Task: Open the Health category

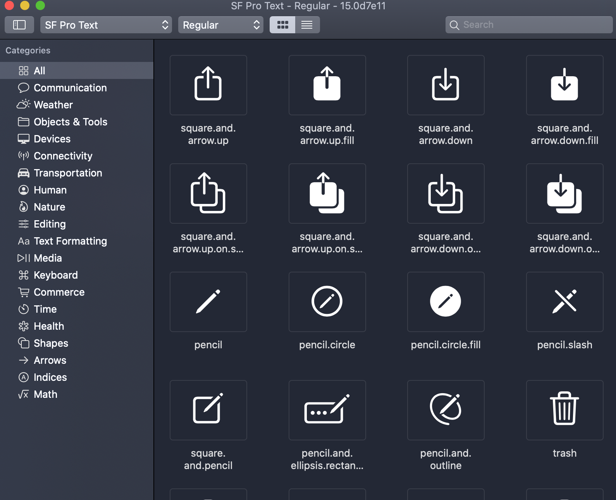Action: coord(77,326)
